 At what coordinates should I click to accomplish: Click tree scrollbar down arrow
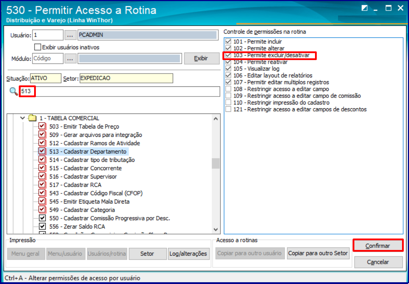coord(215,229)
